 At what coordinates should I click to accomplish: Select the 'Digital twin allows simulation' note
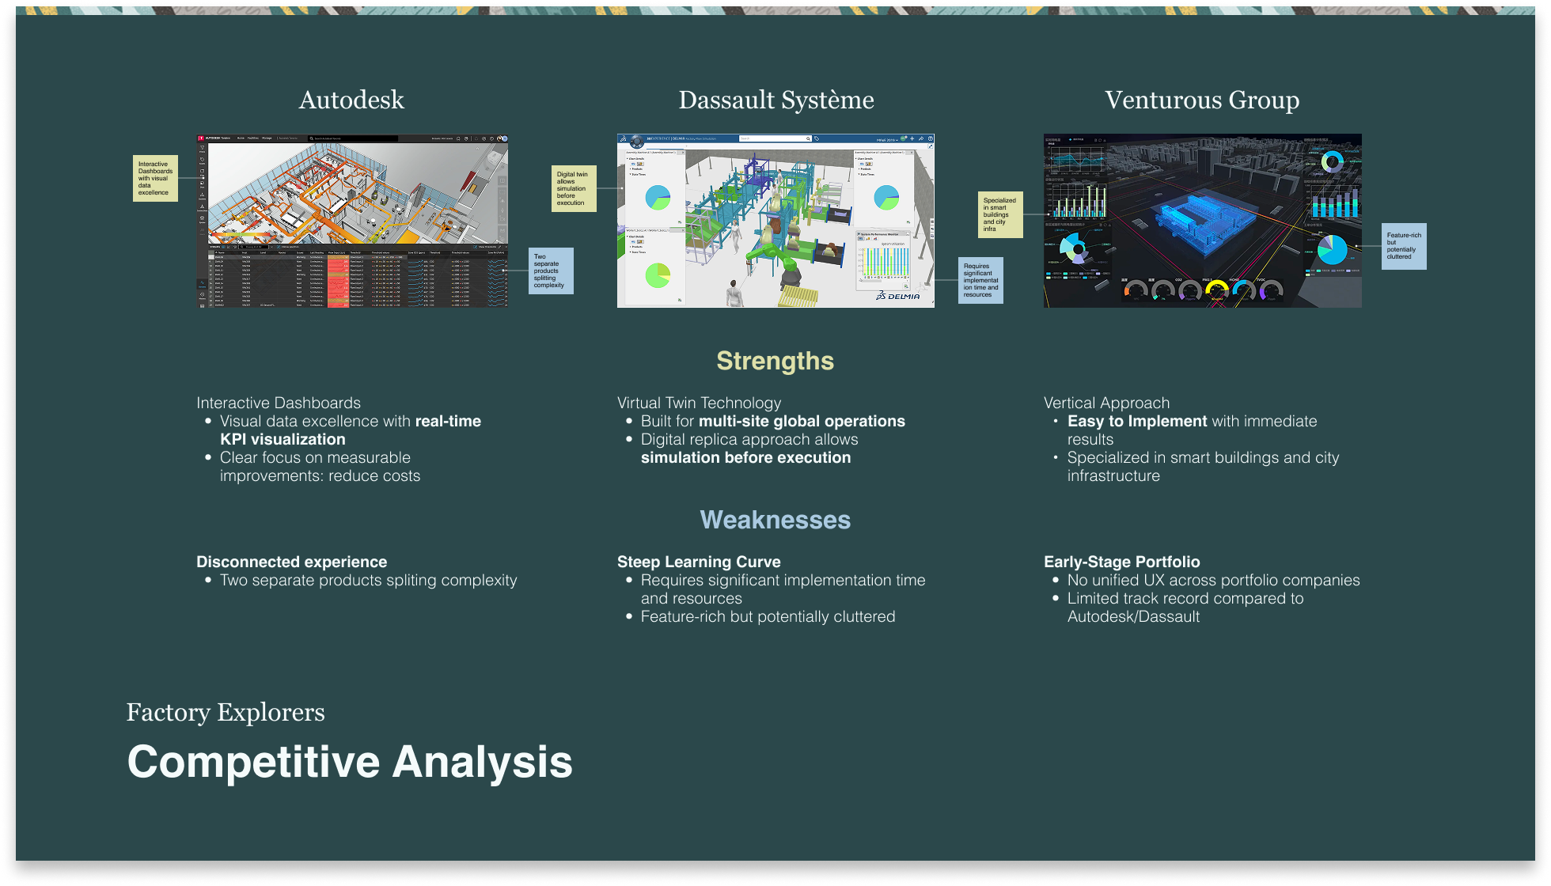pos(573,188)
